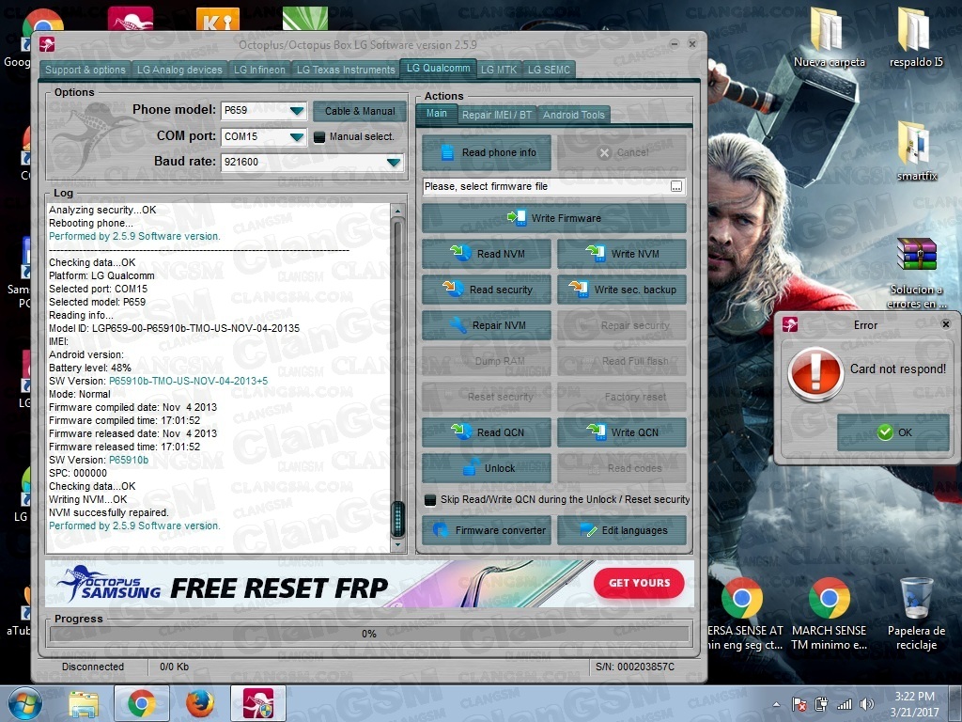This screenshot has width=962, height=722.
Task: Click the Read NVM button
Action: pyautogui.click(x=487, y=254)
